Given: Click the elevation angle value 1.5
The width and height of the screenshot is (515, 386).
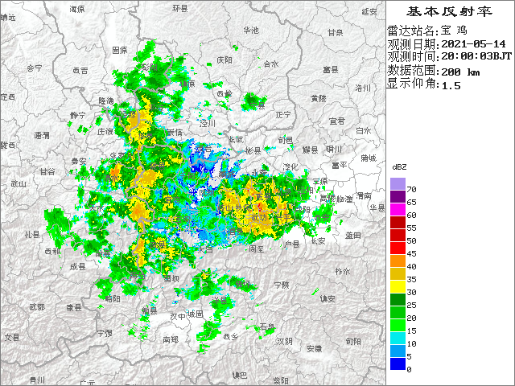Looking at the screenshot, I should (445, 85).
